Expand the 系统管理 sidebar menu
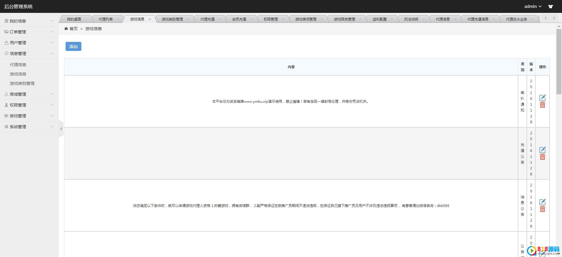The height and width of the screenshot is (257, 562). (29, 127)
